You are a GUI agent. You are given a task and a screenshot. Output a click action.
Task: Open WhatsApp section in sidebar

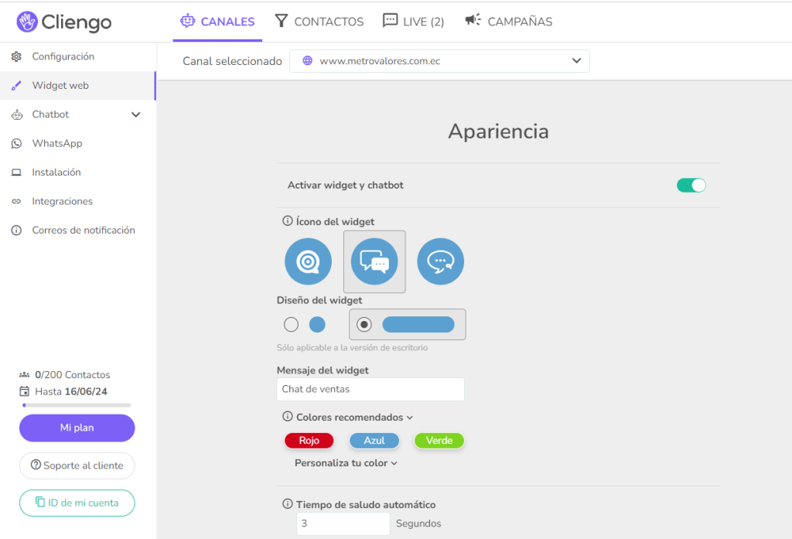click(78, 144)
